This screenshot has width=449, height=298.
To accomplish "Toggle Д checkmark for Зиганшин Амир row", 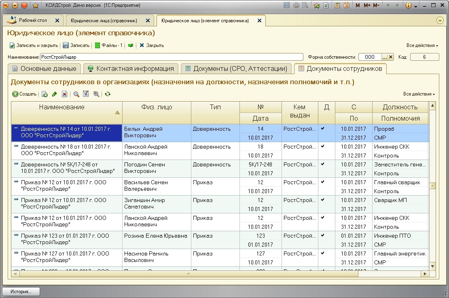I will tap(322, 200).
